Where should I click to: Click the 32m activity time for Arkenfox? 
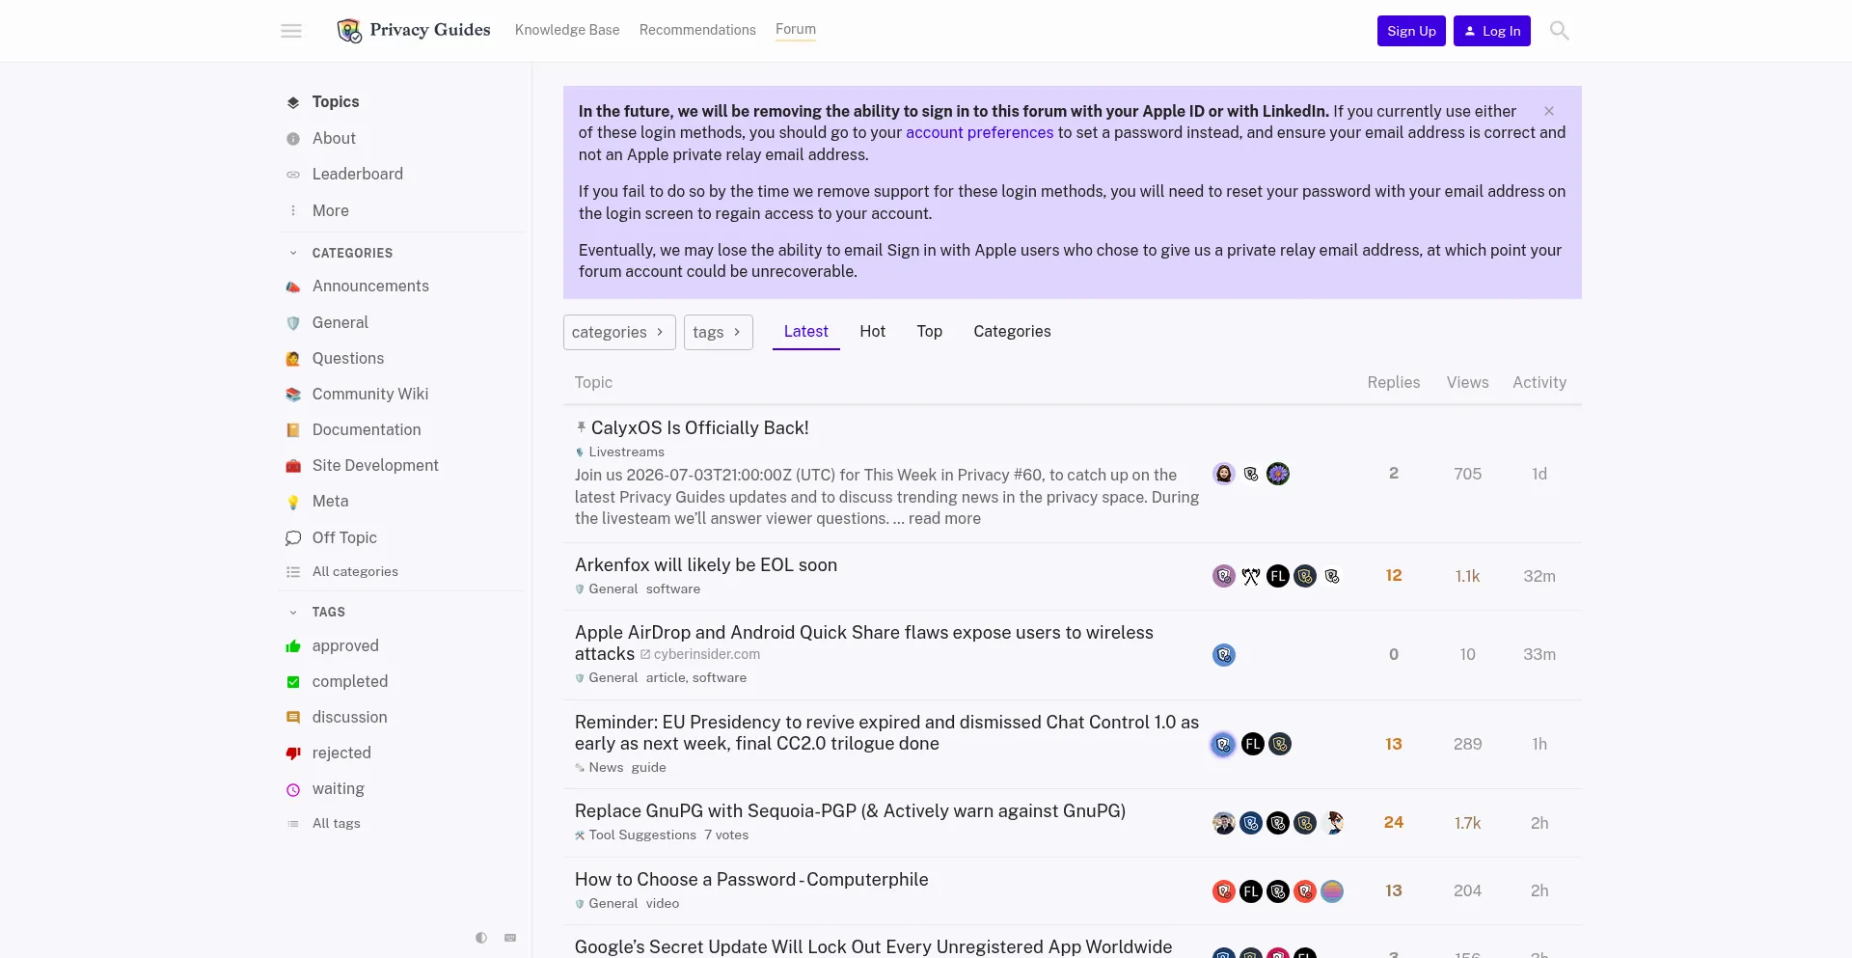pyautogui.click(x=1539, y=577)
